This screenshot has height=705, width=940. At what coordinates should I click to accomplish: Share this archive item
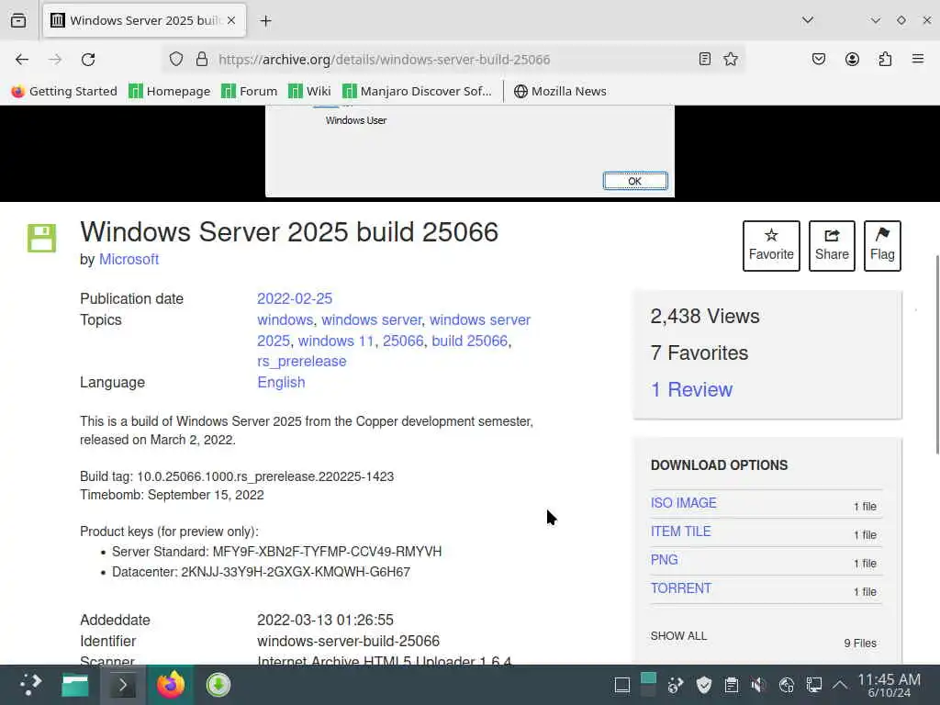pos(832,246)
